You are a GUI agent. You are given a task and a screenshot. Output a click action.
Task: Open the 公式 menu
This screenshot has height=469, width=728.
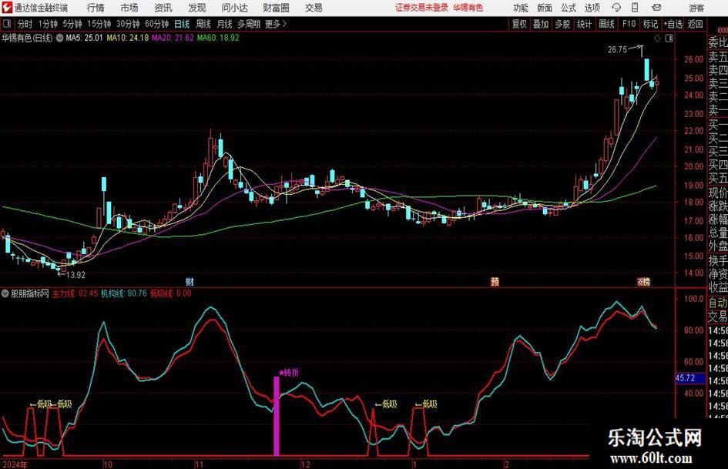pos(569,8)
